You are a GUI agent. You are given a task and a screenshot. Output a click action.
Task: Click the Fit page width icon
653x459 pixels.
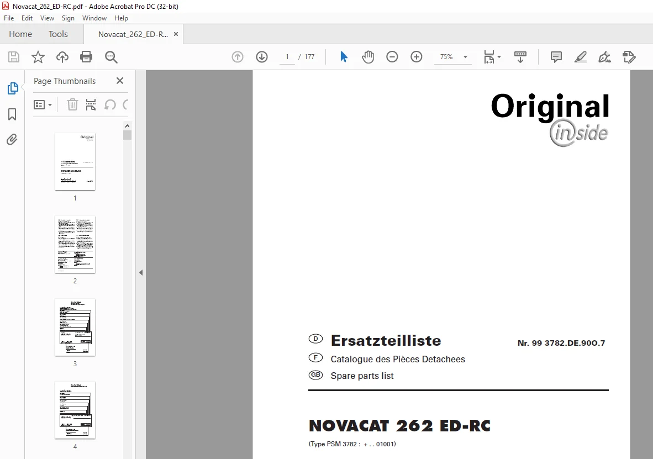(x=489, y=57)
